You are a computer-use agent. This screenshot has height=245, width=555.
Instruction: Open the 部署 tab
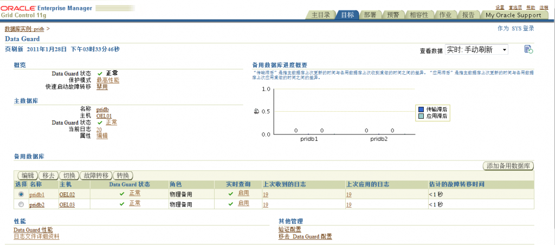coord(370,15)
